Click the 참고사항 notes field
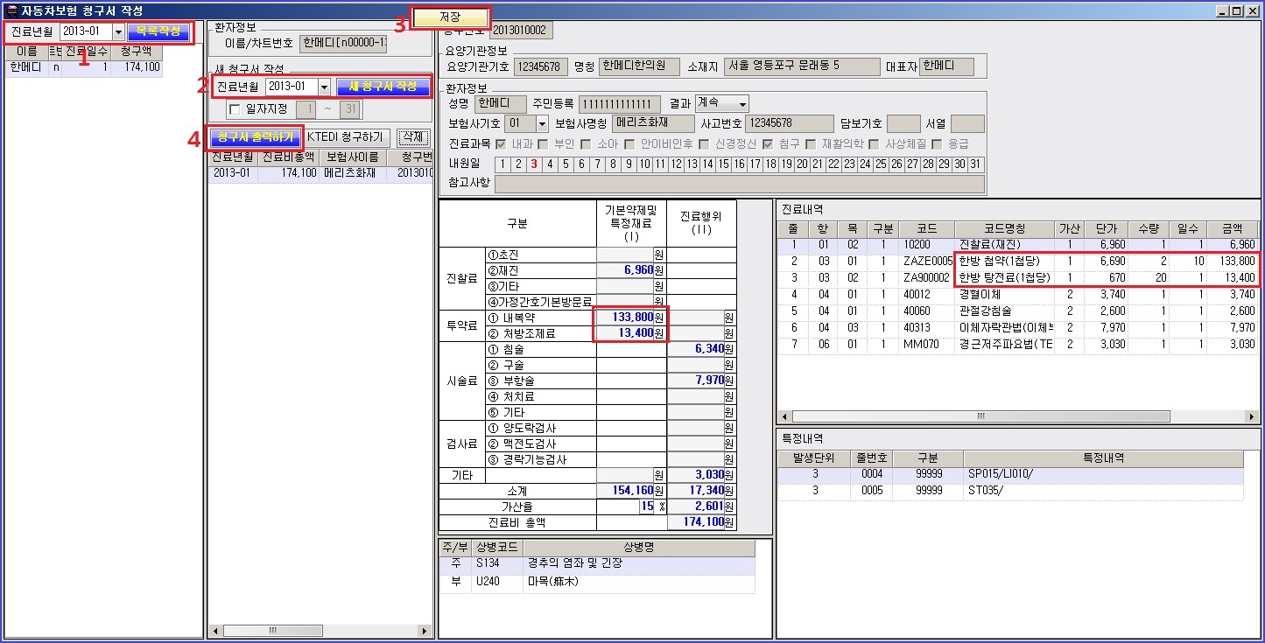This screenshot has height=643, width=1265. coord(740,184)
